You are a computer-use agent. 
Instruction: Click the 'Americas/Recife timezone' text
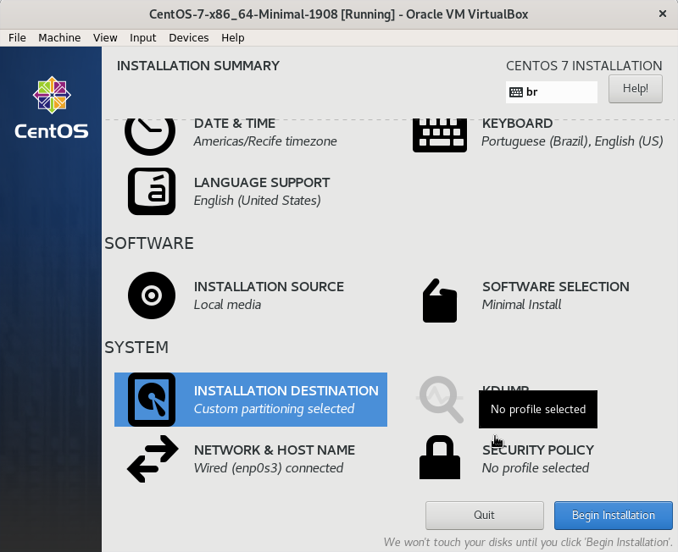[x=265, y=141]
